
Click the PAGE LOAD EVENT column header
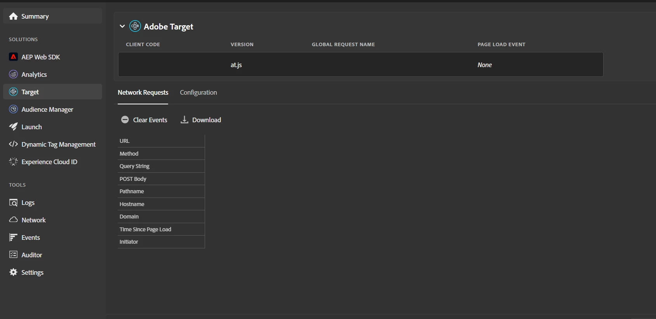501,45
